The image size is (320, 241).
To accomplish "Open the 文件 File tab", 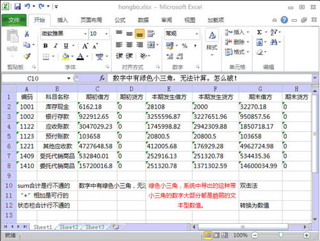I will click(14, 20).
